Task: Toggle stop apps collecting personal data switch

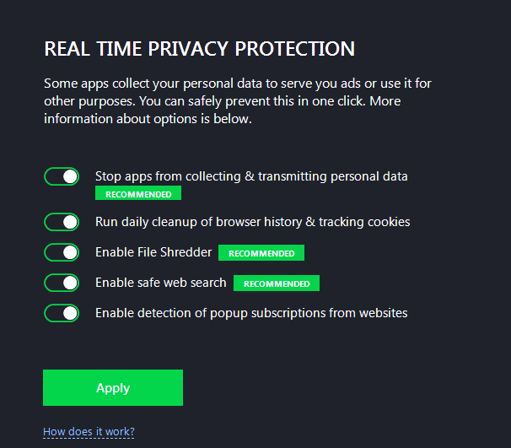Action: [x=62, y=176]
